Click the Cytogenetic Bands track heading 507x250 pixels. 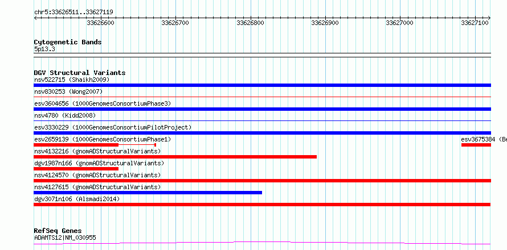pos(68,42)
